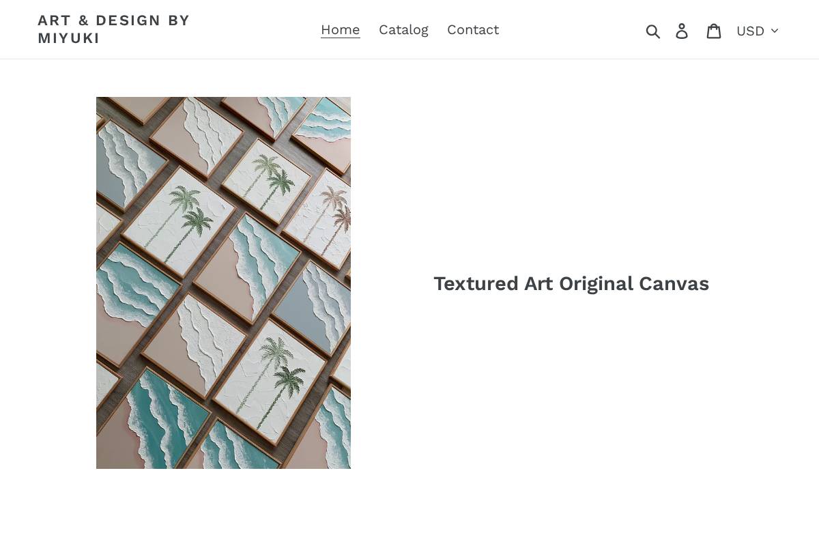Click the textured canvas product photo
This screenshot has width=819, height=546.
coord(223,282)
